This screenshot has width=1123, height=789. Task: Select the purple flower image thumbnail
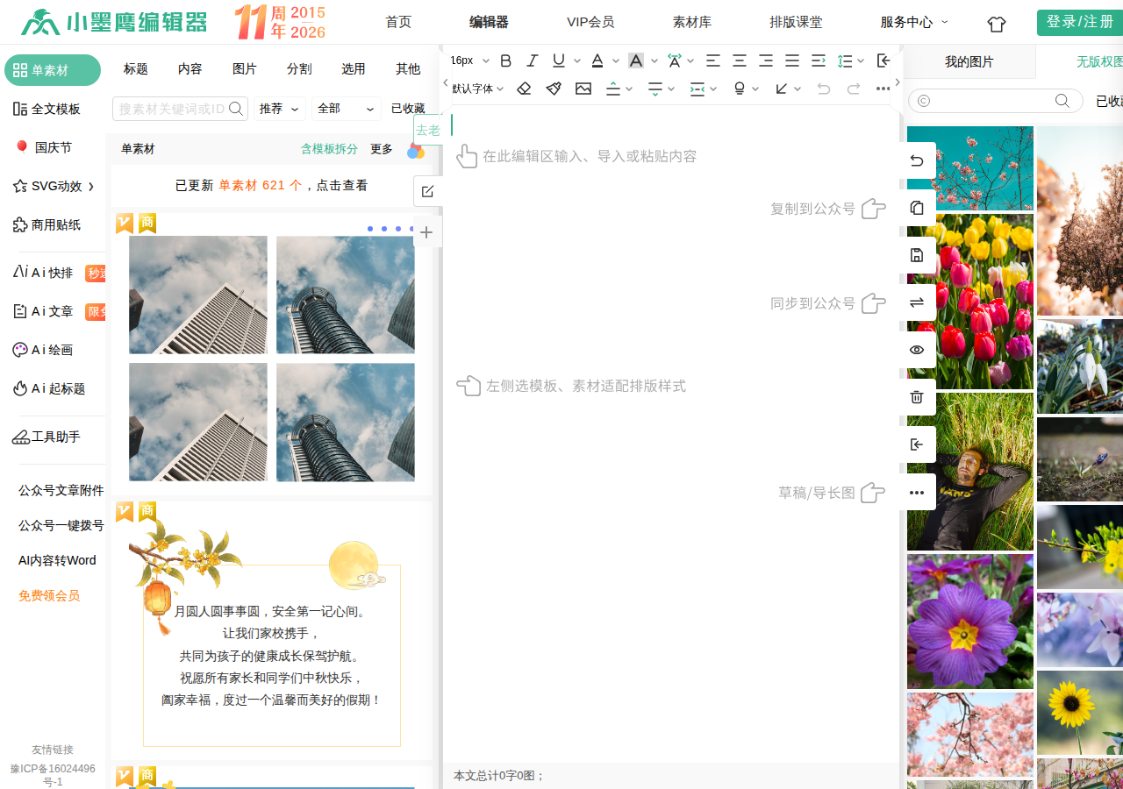click(970, 622)
